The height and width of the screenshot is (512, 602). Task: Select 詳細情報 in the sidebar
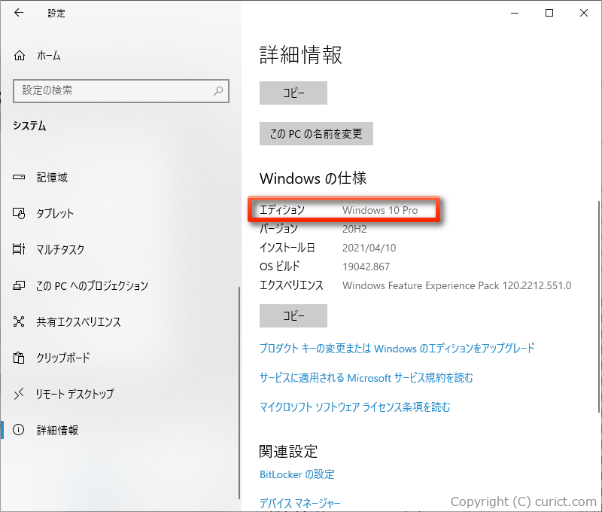58,430
